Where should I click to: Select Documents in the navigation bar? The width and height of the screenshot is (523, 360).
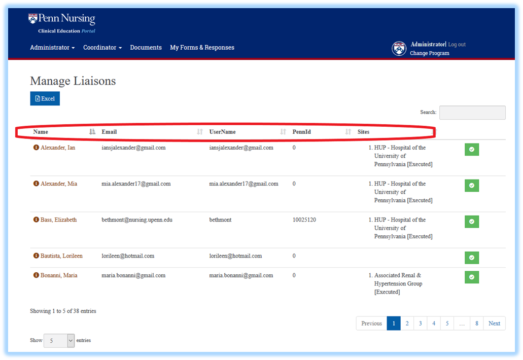click(146, 47)
